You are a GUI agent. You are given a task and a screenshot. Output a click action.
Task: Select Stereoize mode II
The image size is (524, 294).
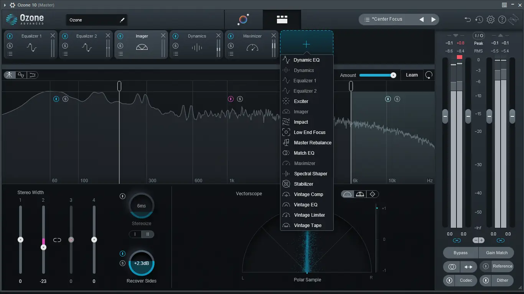148,234
